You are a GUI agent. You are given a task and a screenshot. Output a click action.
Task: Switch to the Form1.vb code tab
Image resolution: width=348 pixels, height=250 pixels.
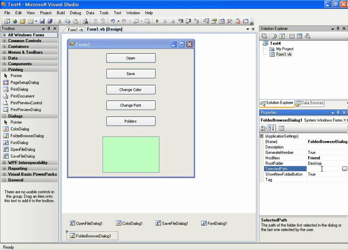click(x=75, y=30)
